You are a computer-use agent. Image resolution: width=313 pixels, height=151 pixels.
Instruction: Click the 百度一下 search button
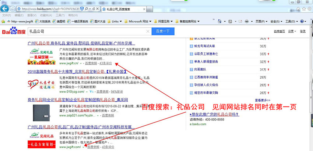pyautogui.click(x=163, y=31)
